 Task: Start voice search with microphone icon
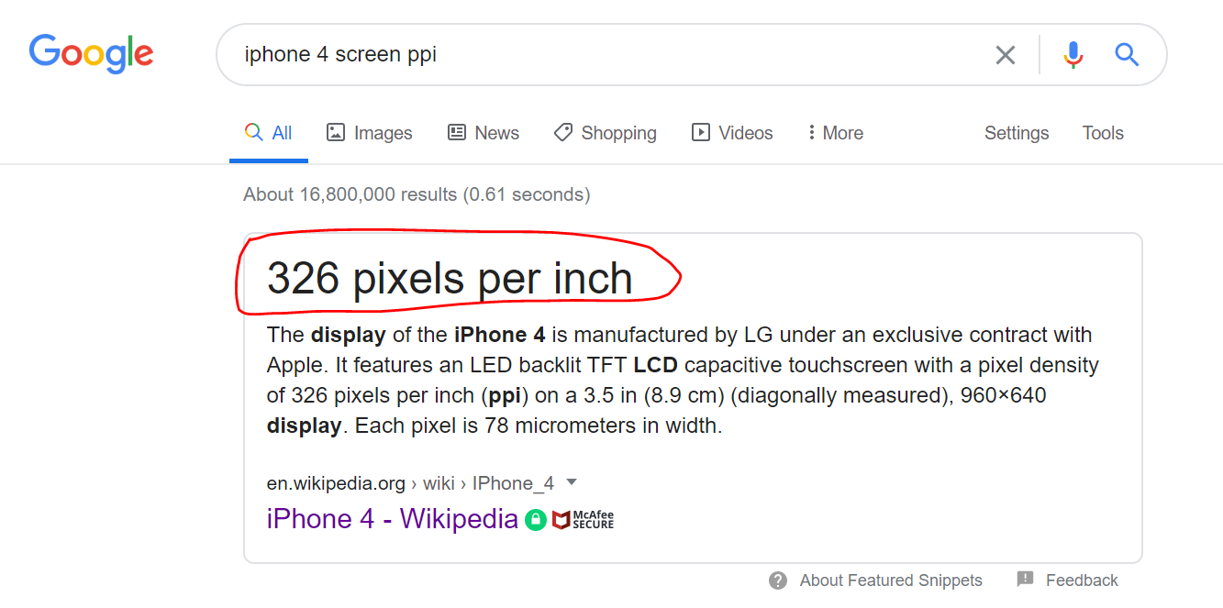(1073, 55)
